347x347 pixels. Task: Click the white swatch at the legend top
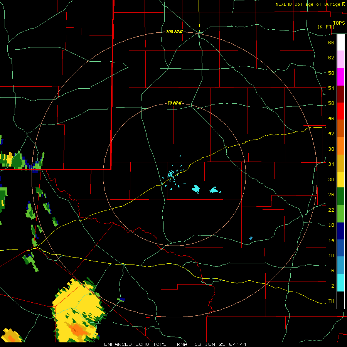[340, 42]
